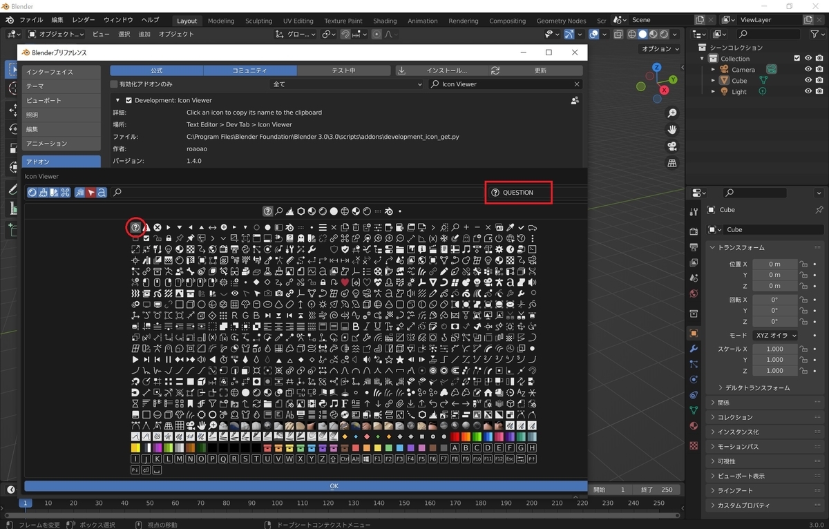This screenshot has height=529, width=829.
Task: Toggle the テスト中 add-on filter
Action: (x=343, y=70)
